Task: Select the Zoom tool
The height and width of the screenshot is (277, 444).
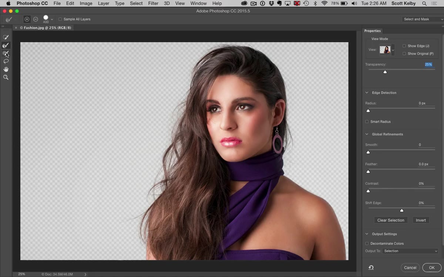Action: pos(6,78)
